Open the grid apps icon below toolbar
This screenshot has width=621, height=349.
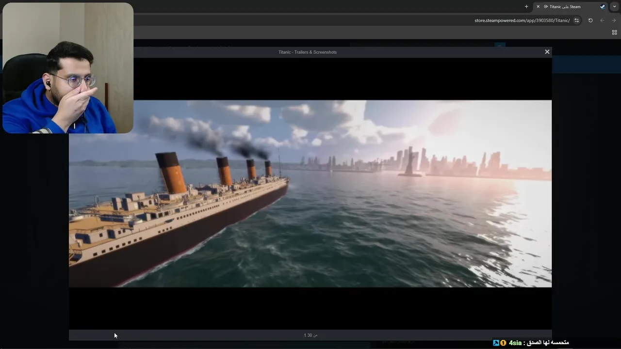[x=614, y=32]
